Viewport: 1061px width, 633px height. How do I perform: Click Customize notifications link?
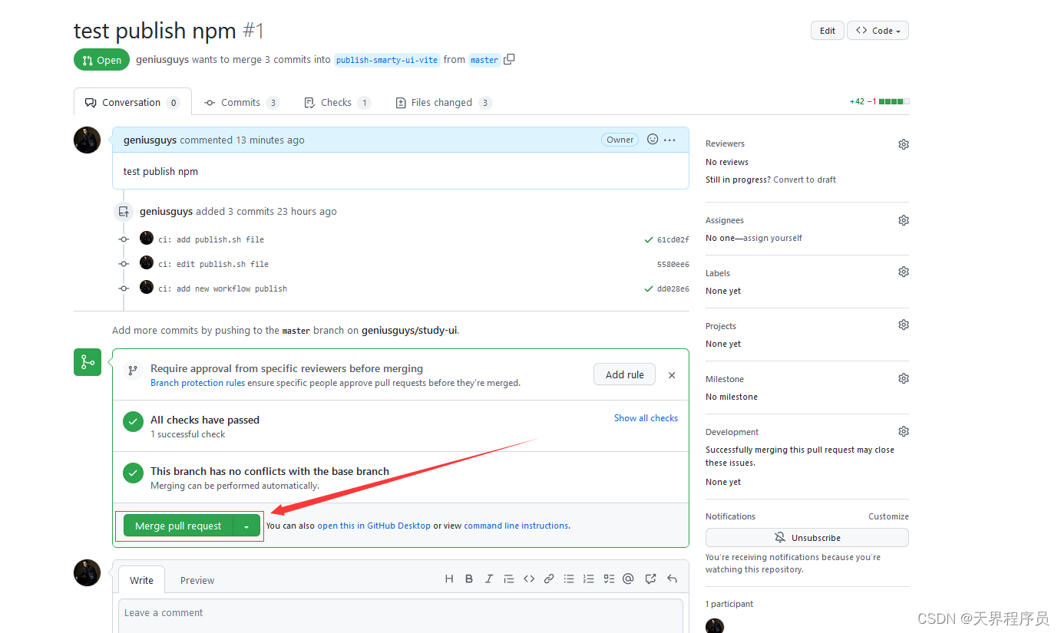click(888, 516)
